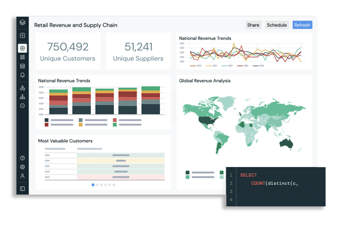Screen dimensions: 349x227
Task: Click the Share button
Action: coord(253,25)
